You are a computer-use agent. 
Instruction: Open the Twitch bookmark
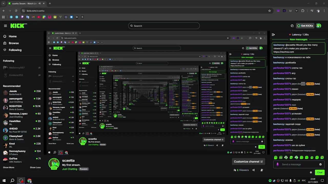pyautogui.click(x=22, y=17)
